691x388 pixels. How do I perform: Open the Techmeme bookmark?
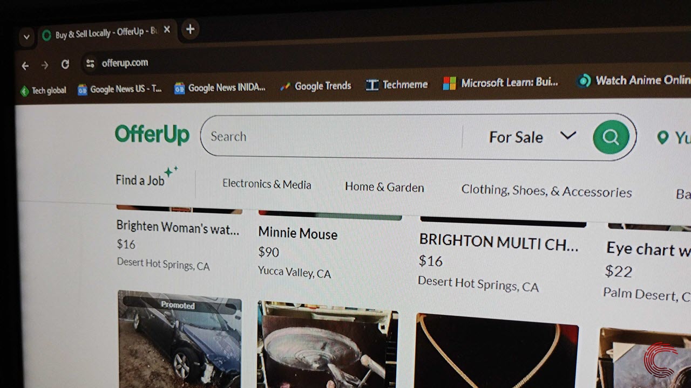pos(397,85)
